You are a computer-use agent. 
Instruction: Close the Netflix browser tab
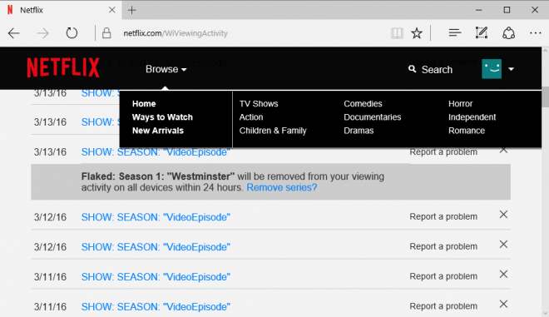(112, 10)
